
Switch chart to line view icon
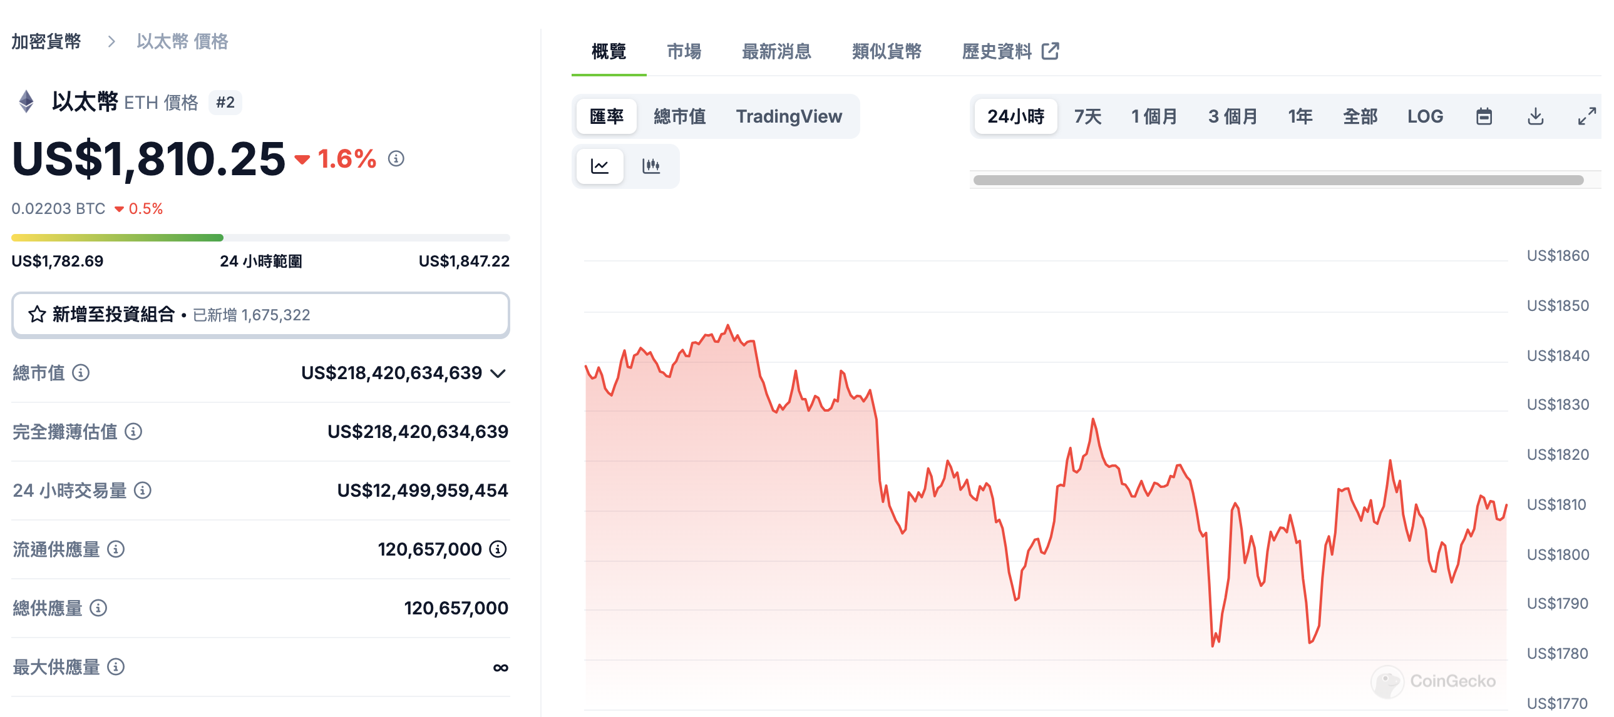coord(600,166)
